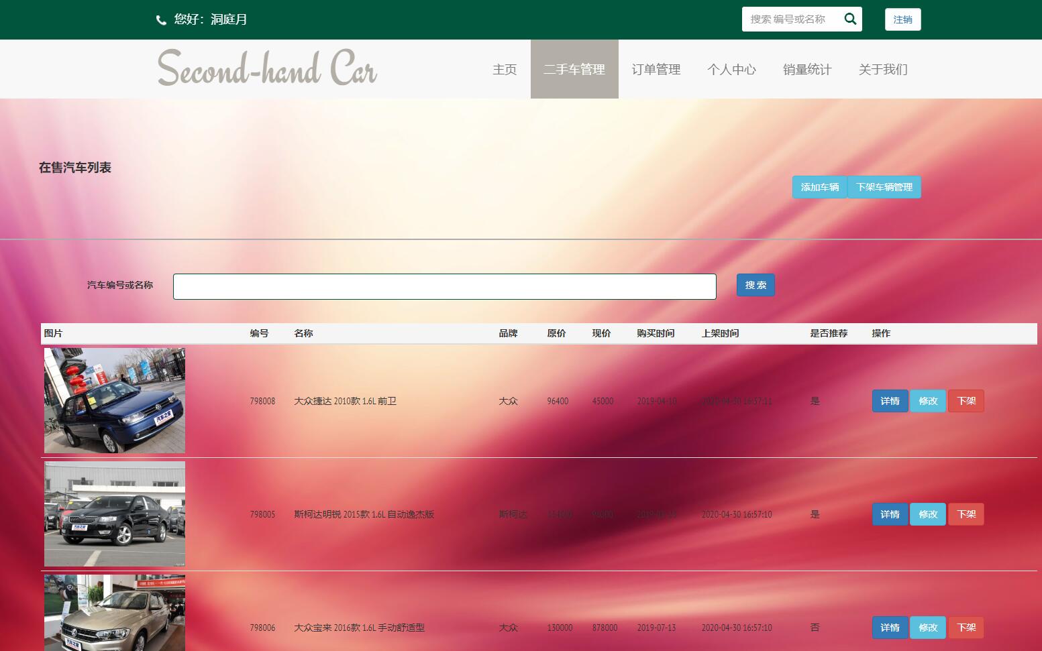Click the 品牌 column header
This screenshot has width=1042, height=651.
(x=508, y=333)
